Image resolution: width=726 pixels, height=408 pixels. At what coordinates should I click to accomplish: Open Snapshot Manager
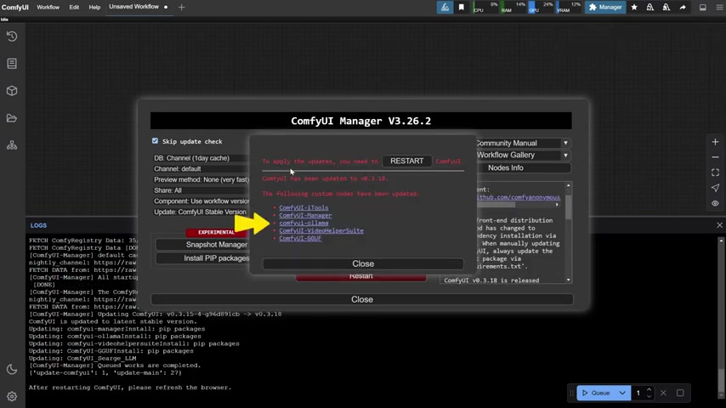tap(202, 245)
